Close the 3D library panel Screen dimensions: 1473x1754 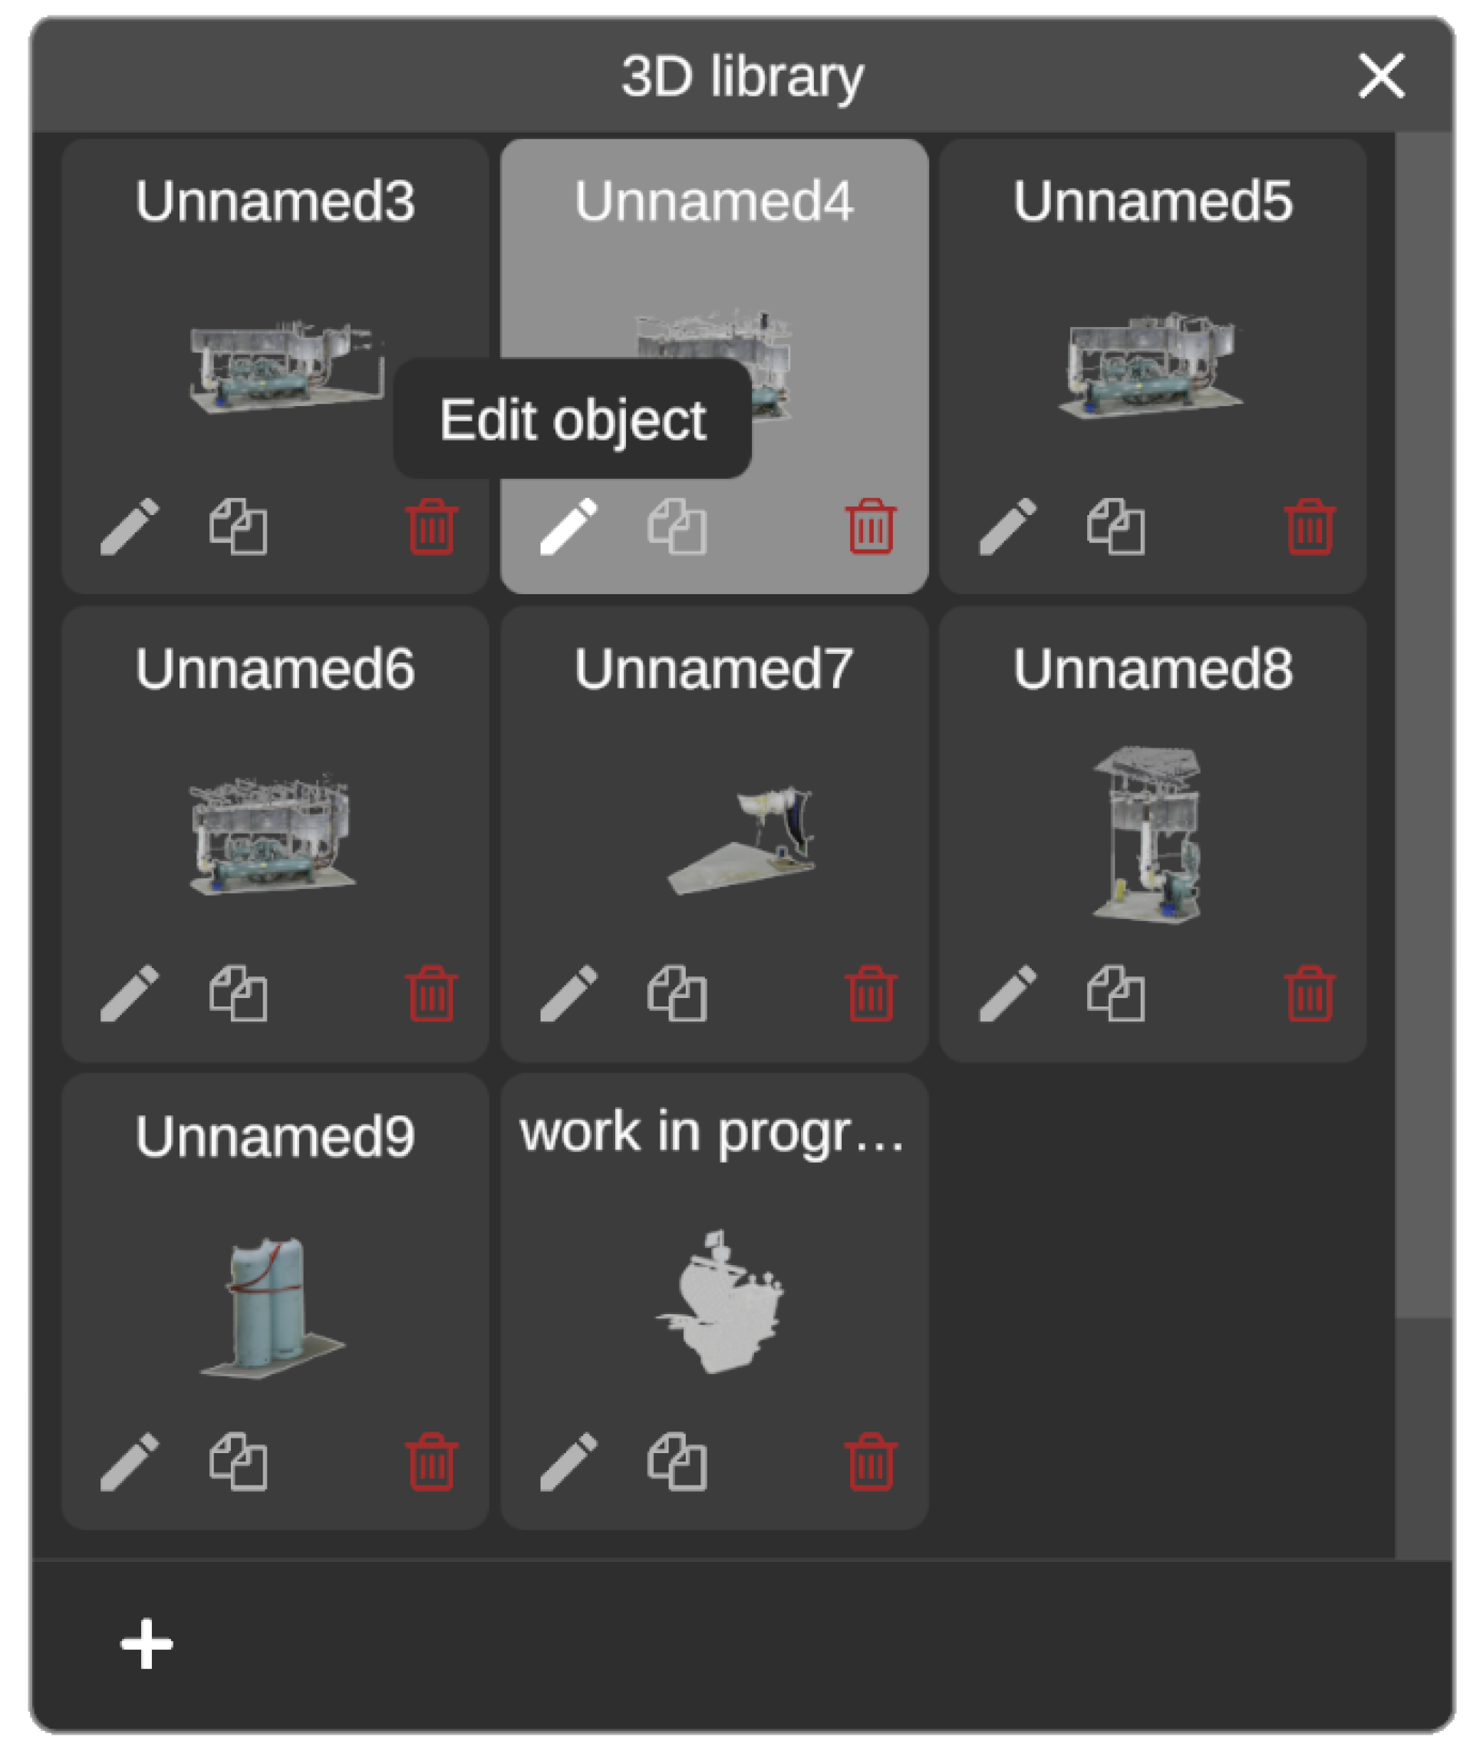coord(1381,76)
